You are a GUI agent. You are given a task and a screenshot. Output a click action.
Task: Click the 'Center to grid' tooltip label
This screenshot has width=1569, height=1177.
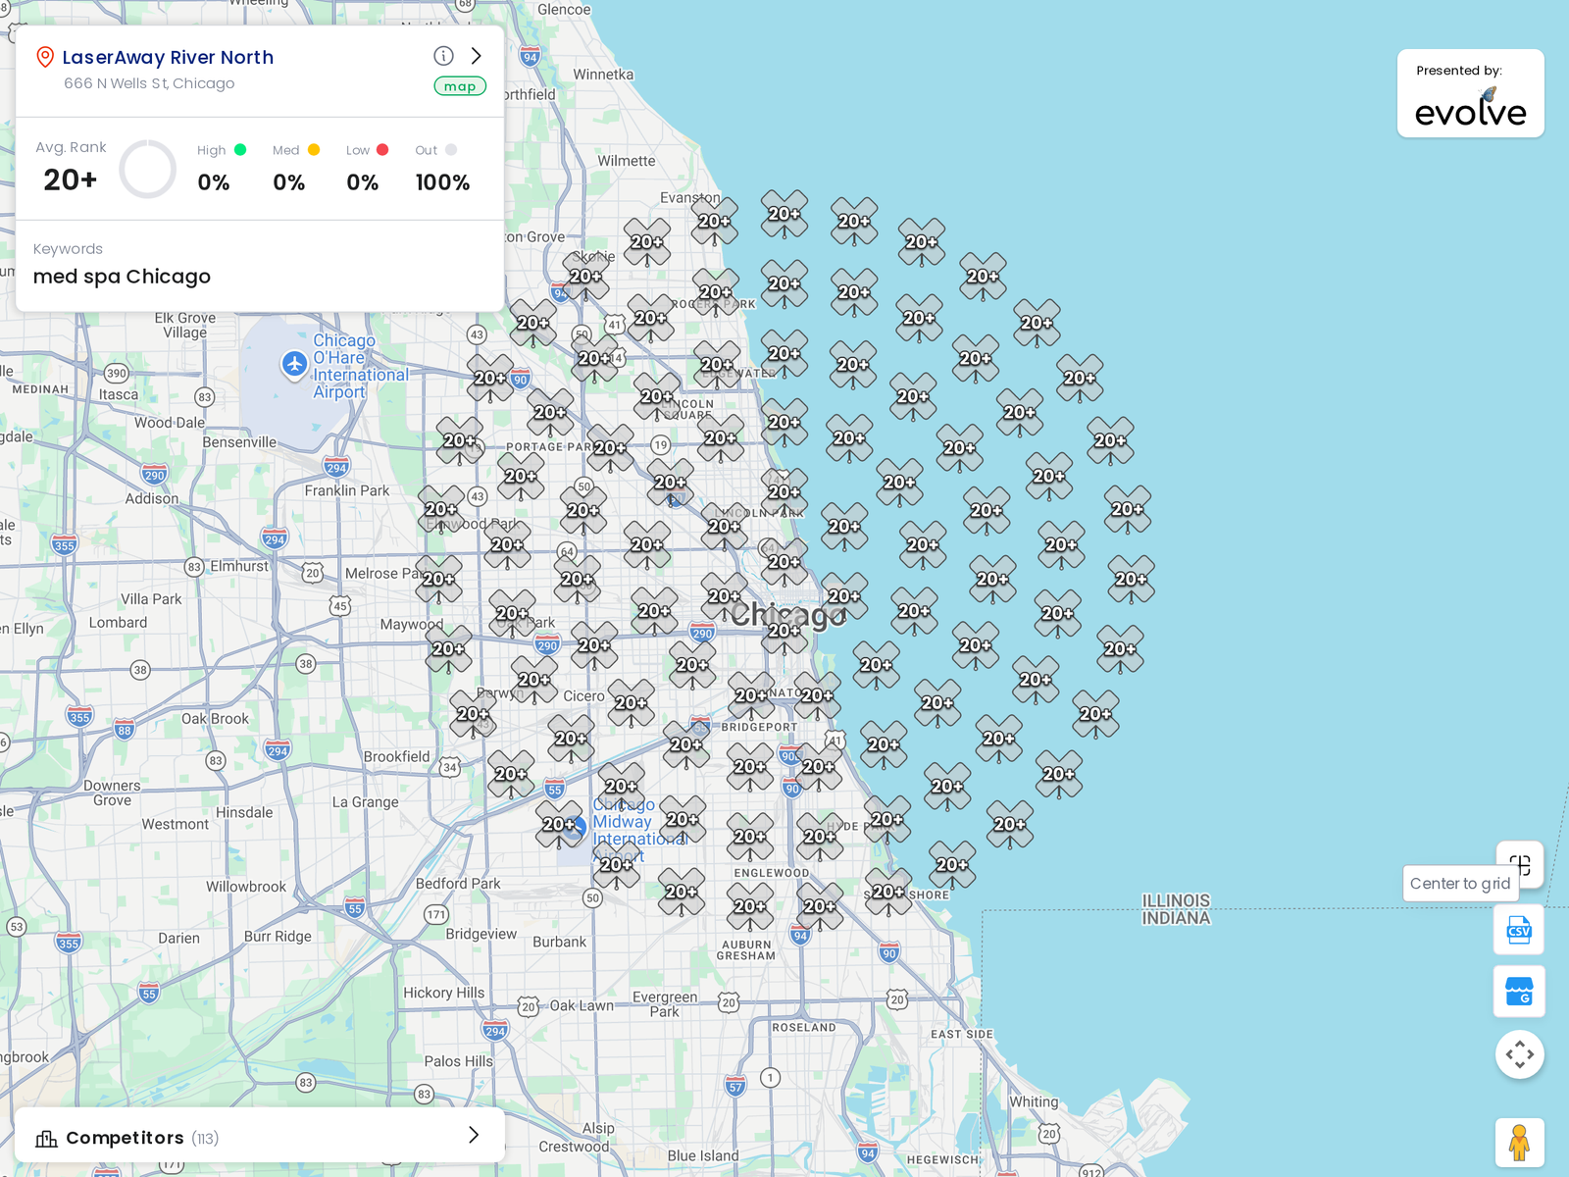click(x=1460, y=884)
